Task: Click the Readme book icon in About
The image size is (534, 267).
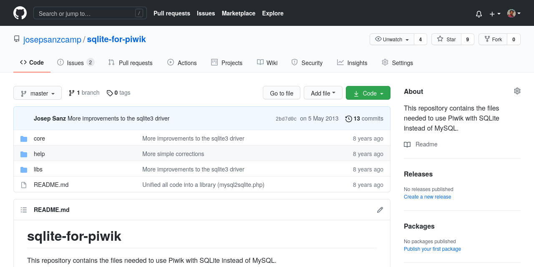Action: point(407,144)
